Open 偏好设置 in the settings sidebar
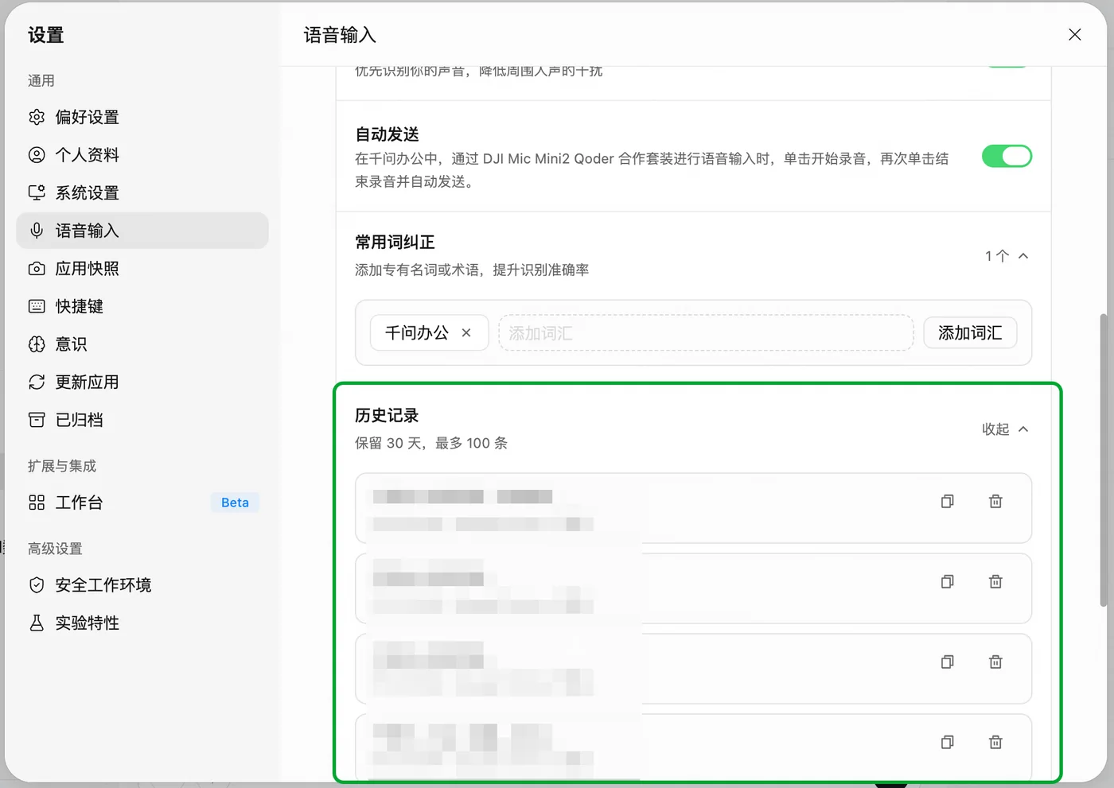 click(142, 117)
